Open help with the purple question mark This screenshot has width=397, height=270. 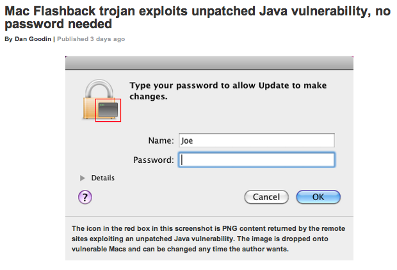[85, 197]
